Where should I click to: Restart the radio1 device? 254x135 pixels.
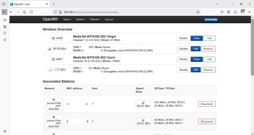[183, 59]
